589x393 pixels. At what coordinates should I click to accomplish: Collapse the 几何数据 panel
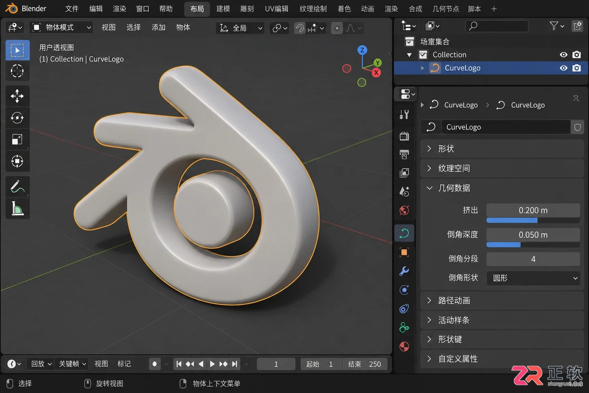(502, 188)
